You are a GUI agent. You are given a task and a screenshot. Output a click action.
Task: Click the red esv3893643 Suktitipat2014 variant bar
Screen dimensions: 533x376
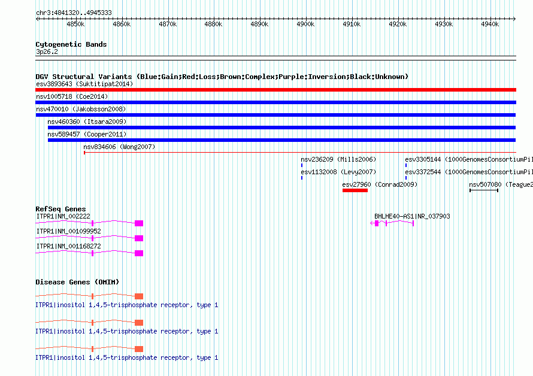pyautogui.click(x=275, y=90)
